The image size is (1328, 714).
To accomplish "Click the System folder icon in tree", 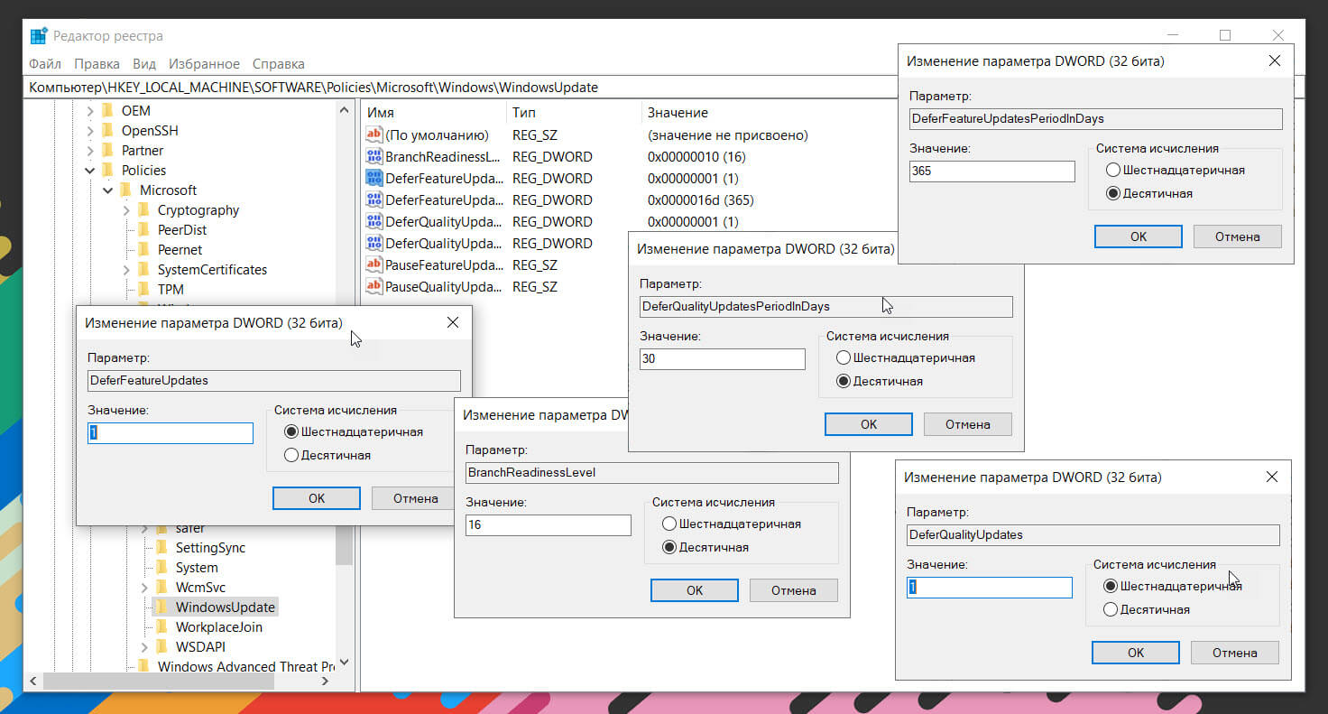I will pyautogui.click(x=161, y=568).
